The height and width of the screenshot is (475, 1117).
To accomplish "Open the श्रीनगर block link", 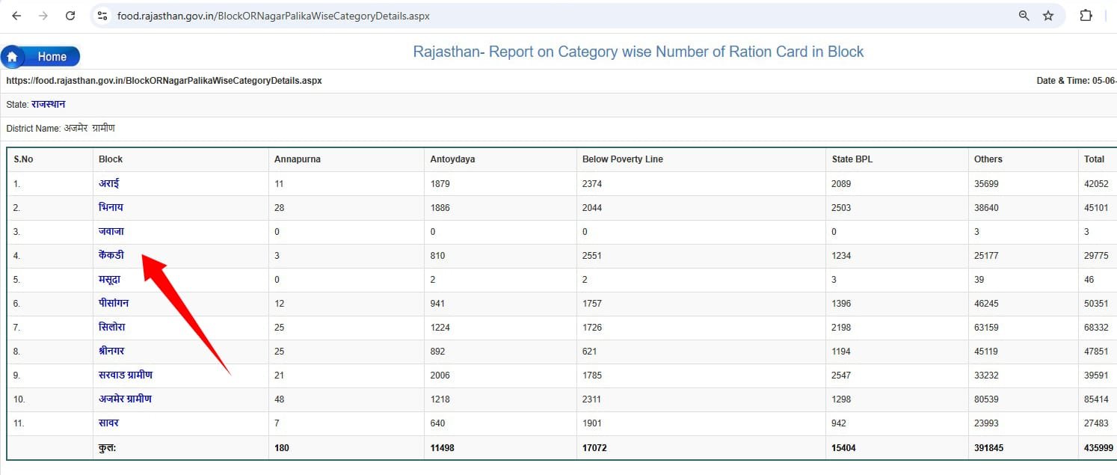I will click(x=111, y=351).
